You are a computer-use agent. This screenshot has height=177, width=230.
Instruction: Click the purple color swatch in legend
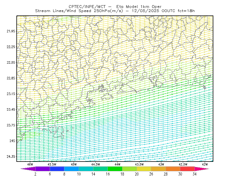(43, 169)
